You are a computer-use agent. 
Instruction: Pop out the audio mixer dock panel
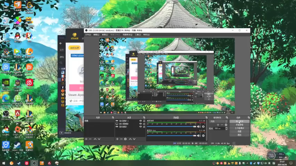pos(207,118)
